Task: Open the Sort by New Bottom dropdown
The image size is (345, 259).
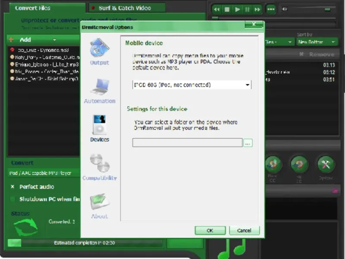Action: pyautogui.click(x=317, y=42)
